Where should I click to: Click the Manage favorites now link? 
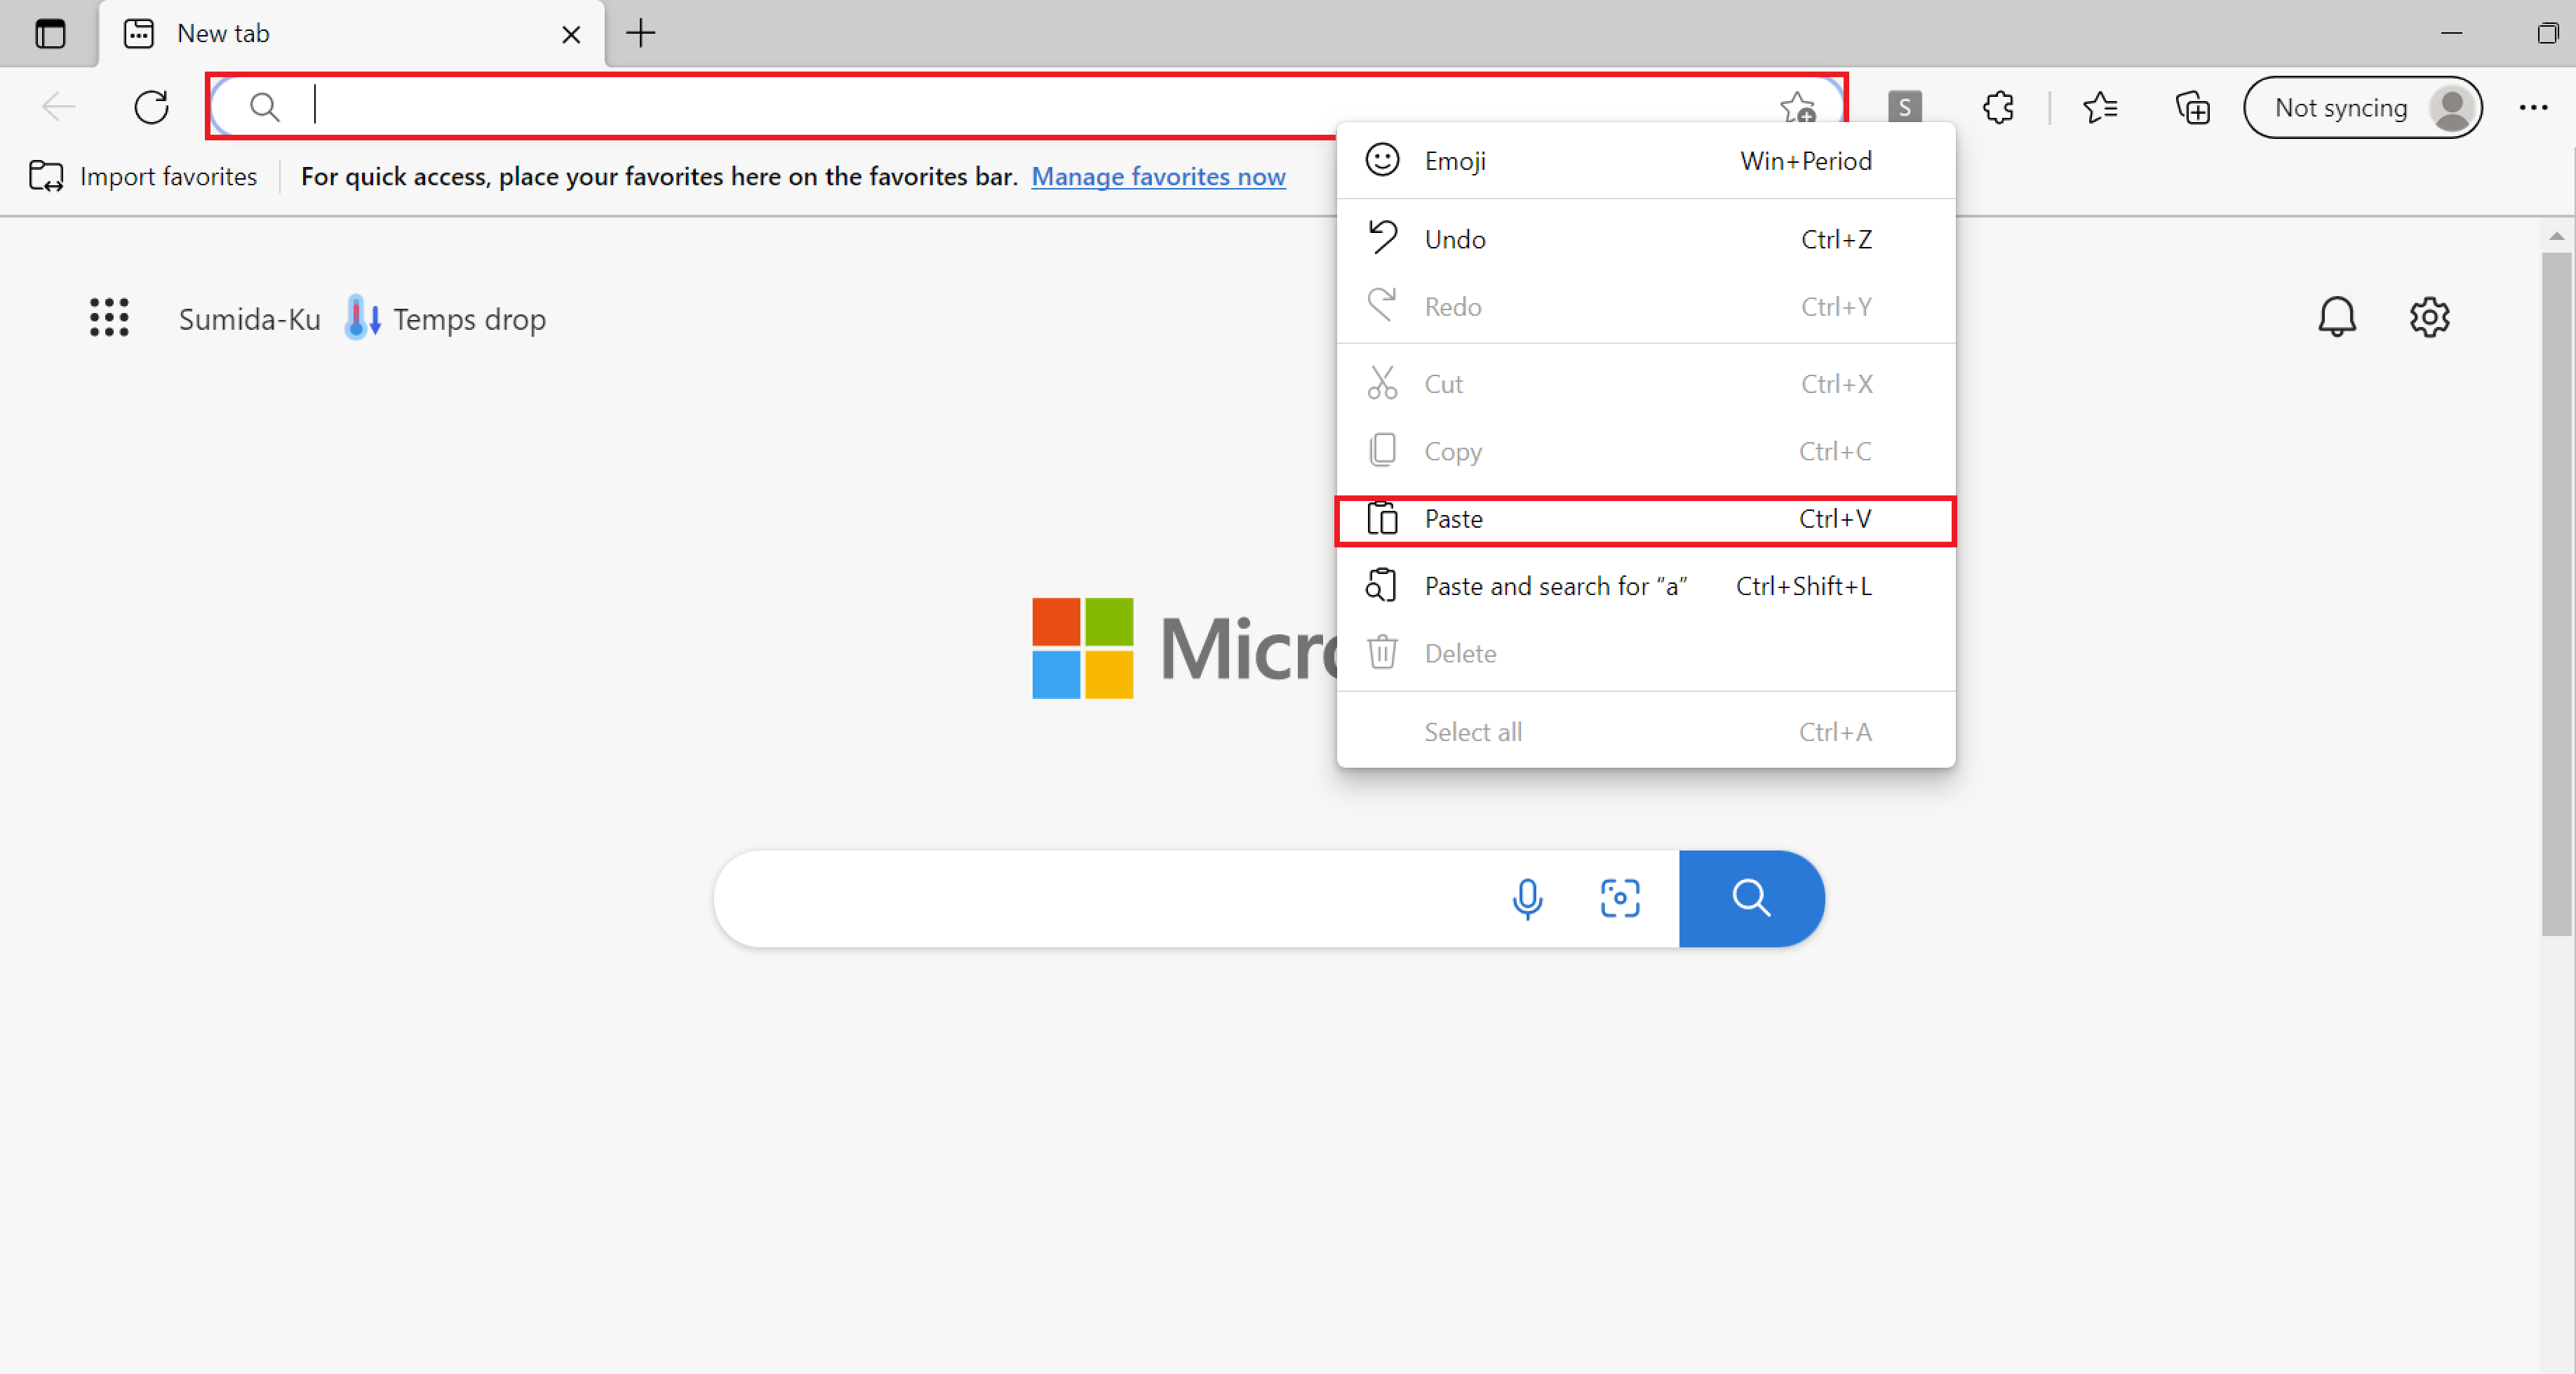click(x=1158, y=177)
